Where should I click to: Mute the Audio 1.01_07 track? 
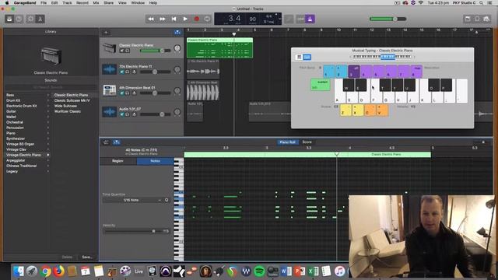(121, 114)
